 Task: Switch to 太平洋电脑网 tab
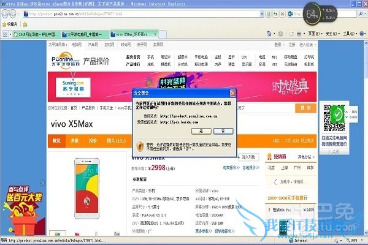tap(85, 34)
